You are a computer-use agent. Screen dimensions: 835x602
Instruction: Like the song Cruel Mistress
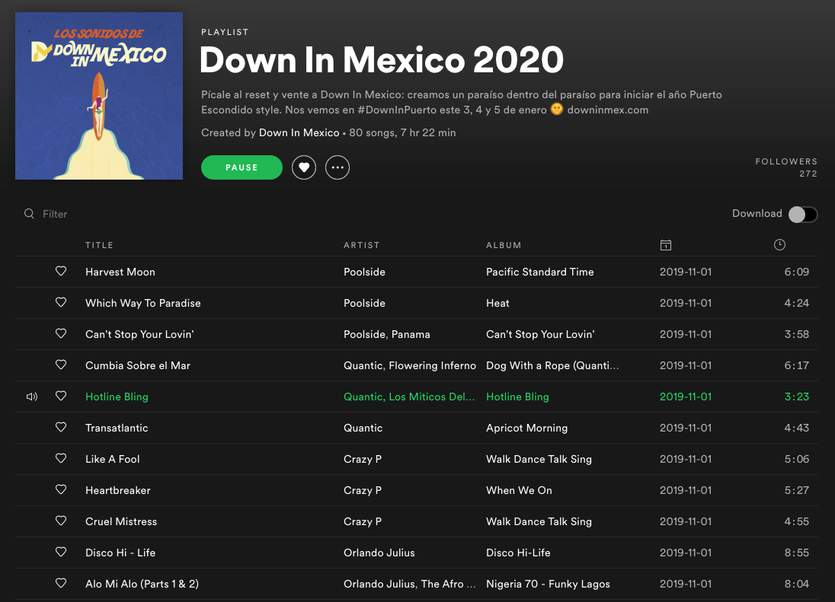pyautogui.click(x=61, y=521)
